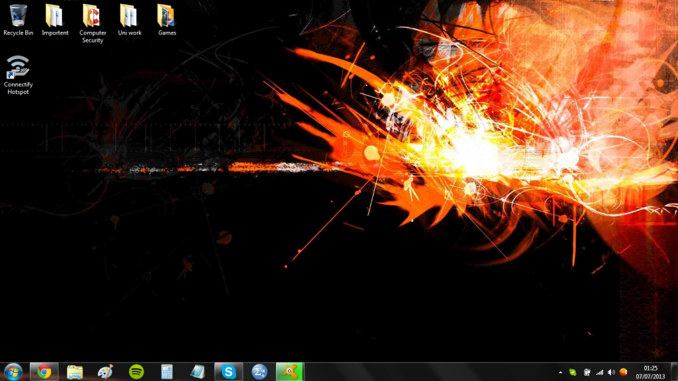
Task: Open the Math Input Panel taskbar icon
Action: point(260,372)
